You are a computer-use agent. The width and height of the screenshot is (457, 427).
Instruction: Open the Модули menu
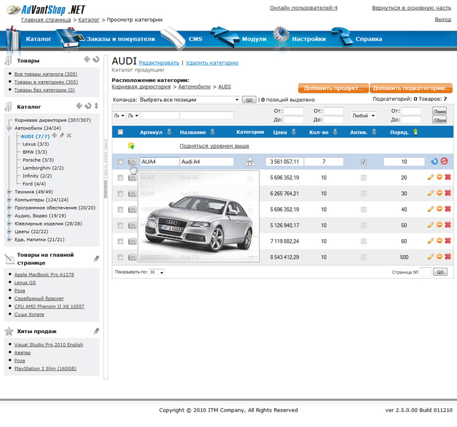254,39
